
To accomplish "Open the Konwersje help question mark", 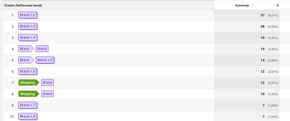I will point(253,5).
